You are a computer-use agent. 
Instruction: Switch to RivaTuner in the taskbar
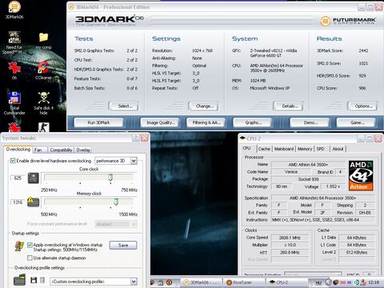point(243,282)
